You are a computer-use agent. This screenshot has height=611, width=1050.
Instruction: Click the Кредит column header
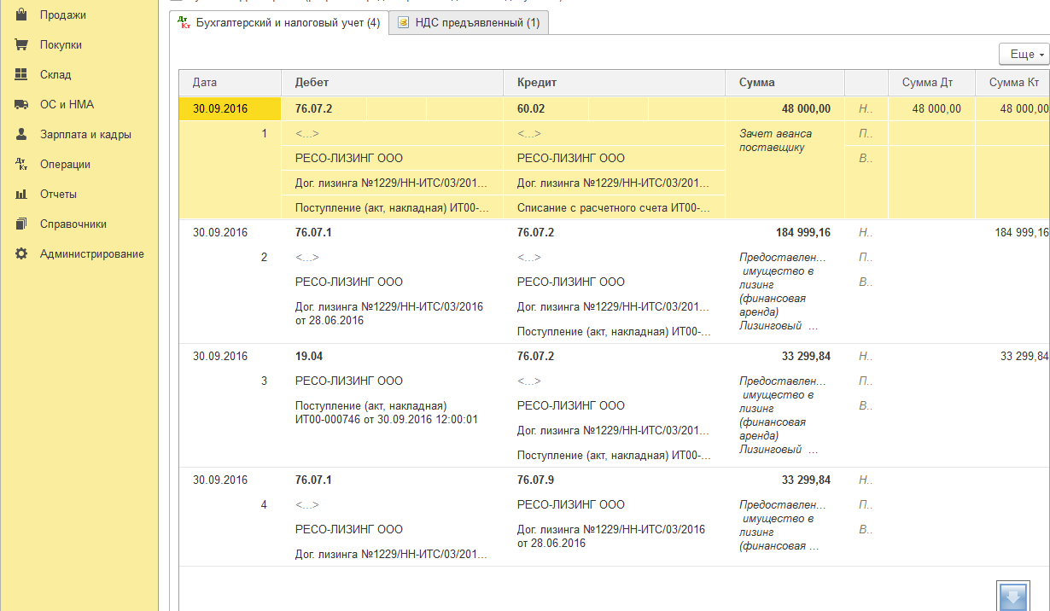[x=614, y=83]
